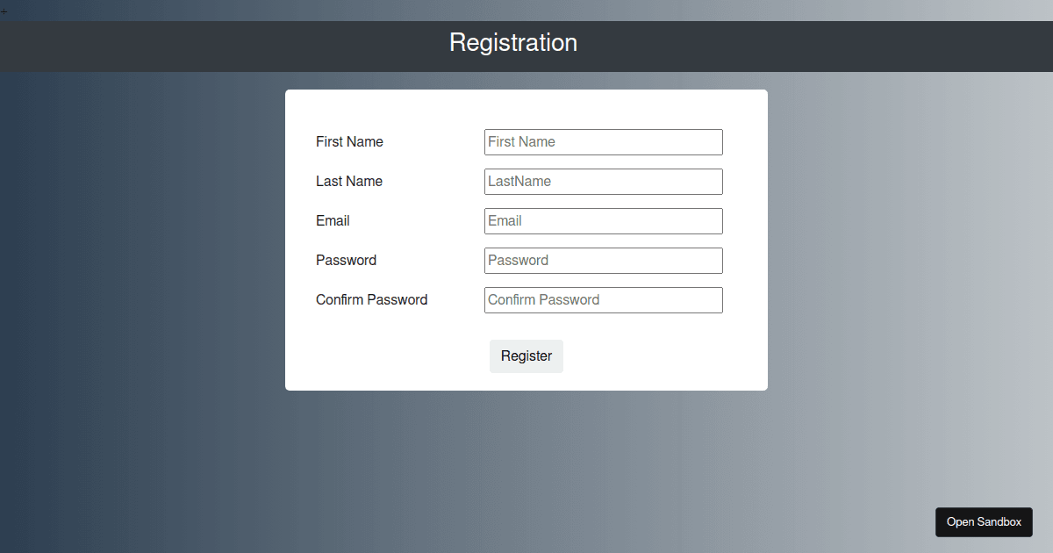Click the First Name input field
Image resolution: width=1053 pixels, height=553 pixels.
[x=603, y=142]
